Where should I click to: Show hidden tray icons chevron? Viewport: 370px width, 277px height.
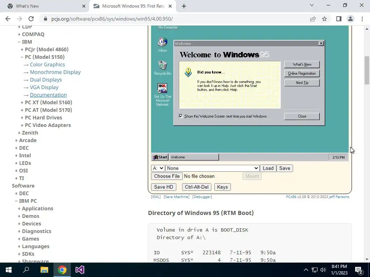click(x=306, y=270)
